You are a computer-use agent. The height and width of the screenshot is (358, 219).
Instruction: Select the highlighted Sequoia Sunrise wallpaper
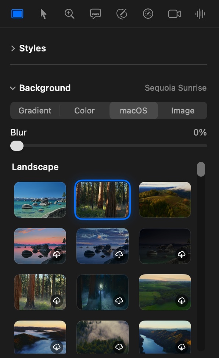103,200
